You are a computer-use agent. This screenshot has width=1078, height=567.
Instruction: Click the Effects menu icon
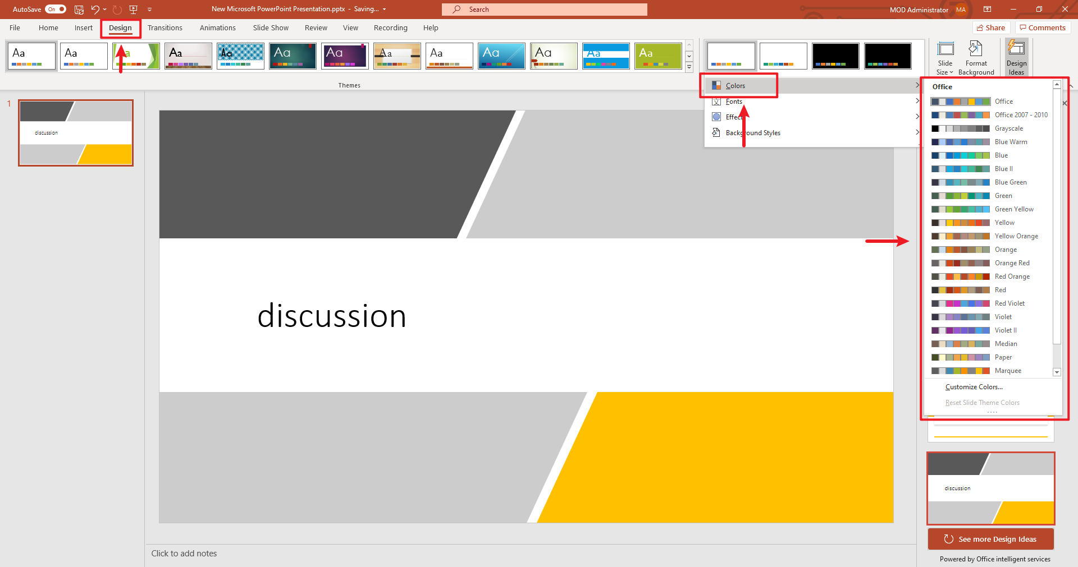tap(716, 117)
